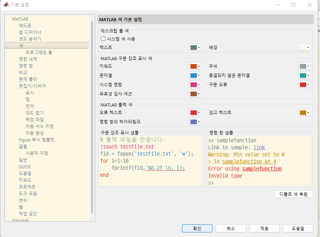Open the 오류 텍스트 color picker
This screenshot has width=320, height=237.
point(195,112)
